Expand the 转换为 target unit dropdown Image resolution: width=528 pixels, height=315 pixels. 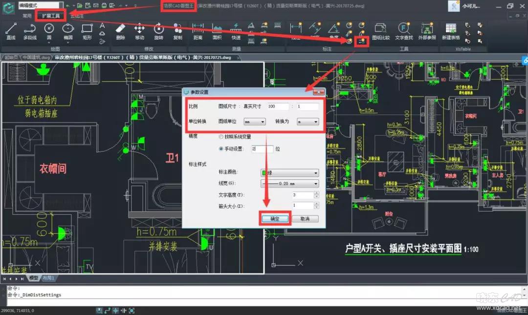tap(308, 122)
